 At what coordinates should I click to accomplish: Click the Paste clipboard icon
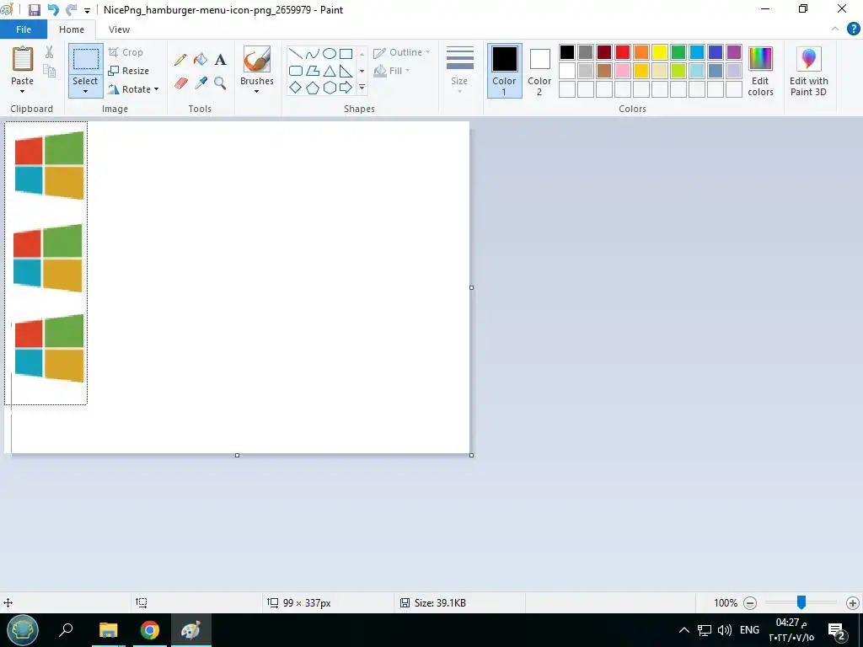tap(23, 59)
